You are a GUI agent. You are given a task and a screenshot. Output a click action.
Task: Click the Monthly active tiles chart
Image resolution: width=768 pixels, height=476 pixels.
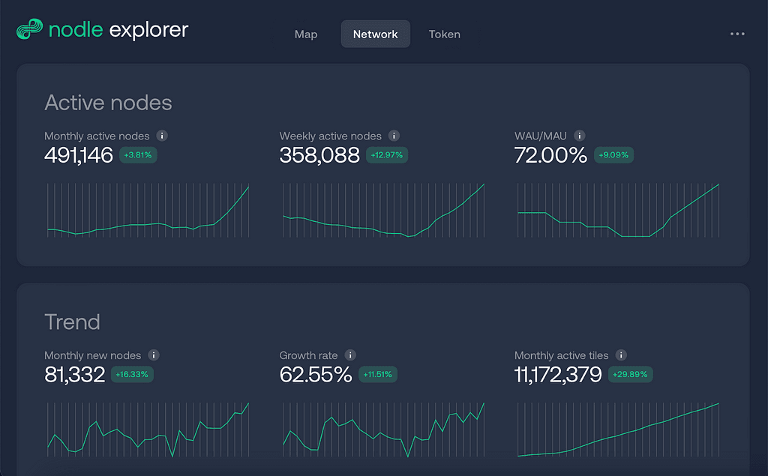click(618, 430)
